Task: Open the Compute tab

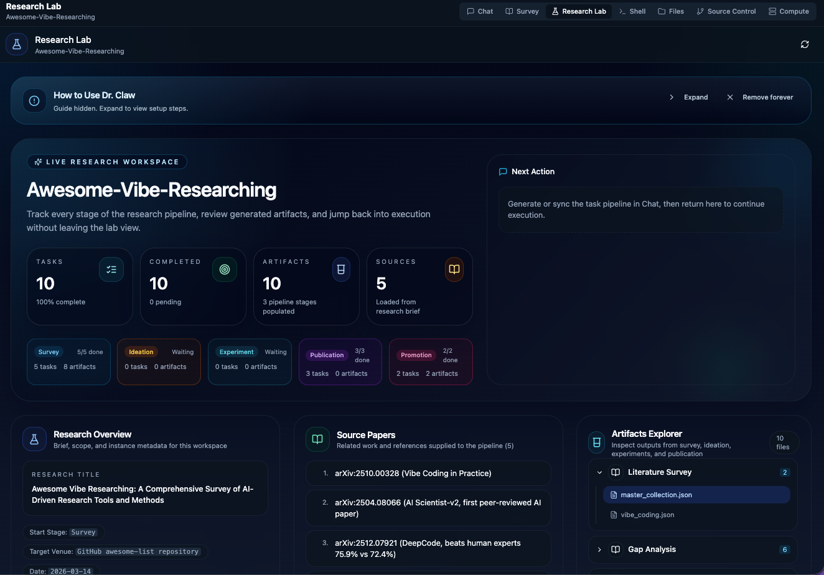Action: [789, 11]
